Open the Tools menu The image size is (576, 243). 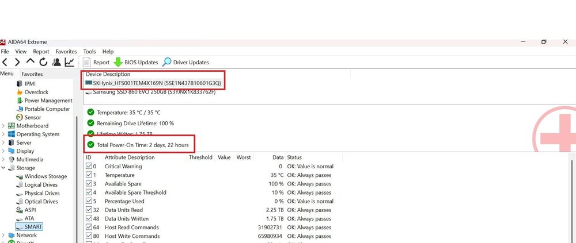coord(90,52)
